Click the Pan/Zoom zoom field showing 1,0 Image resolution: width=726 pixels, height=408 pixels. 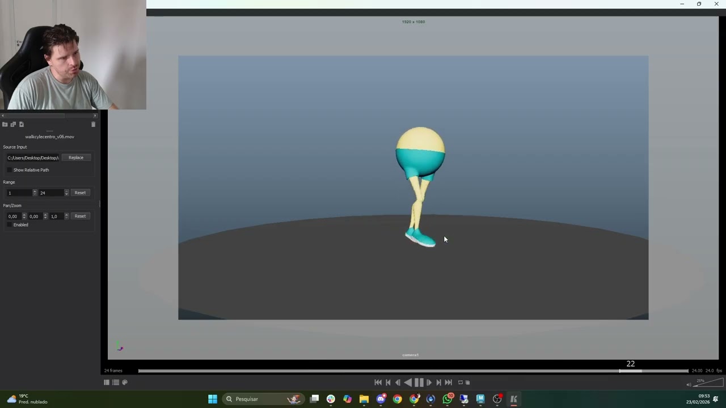(x=57, y=216)
